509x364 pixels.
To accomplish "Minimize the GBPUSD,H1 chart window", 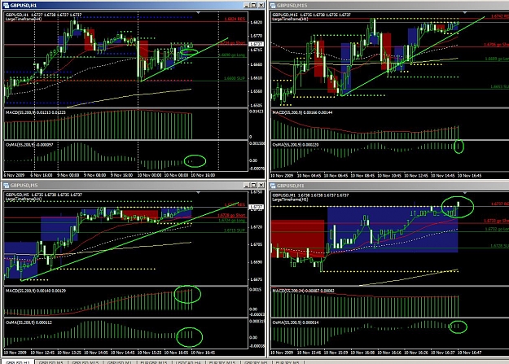I will coord(247,5).
